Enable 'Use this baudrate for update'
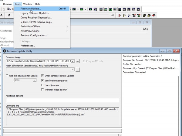This screenshot has width=182, height=136. coord(8,76)
